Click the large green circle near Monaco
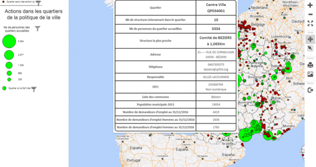 (x=268, y=135)
